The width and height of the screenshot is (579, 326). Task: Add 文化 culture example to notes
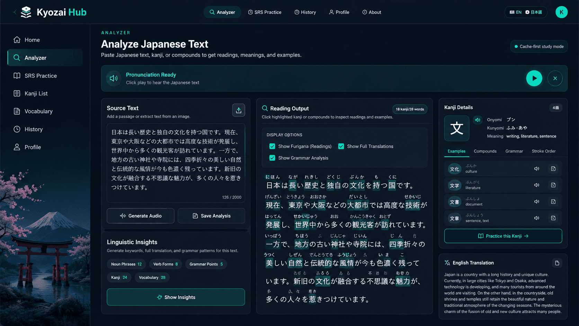pos(553,169)
